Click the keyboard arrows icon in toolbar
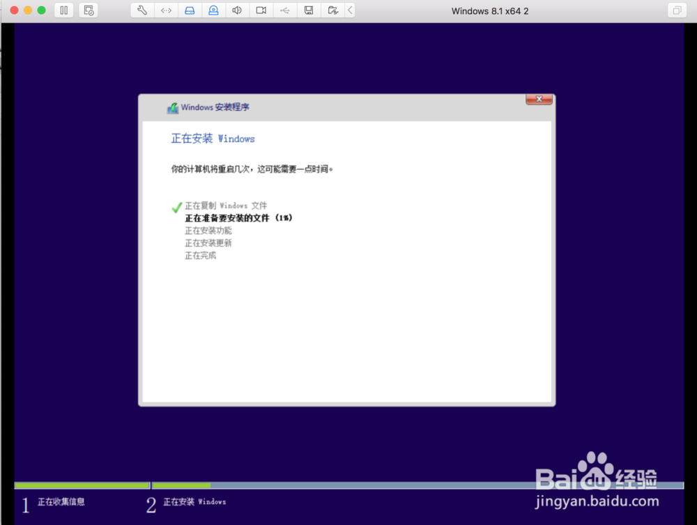Screen dimensions: 697x525 166,10
